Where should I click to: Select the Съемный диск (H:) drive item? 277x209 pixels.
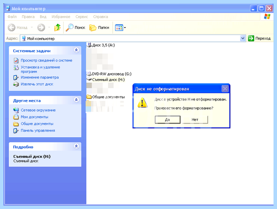pyautogui.click(x=106, y=80)
